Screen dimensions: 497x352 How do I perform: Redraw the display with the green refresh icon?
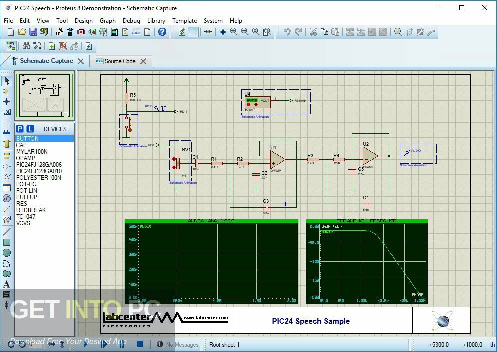pos(182,32)
